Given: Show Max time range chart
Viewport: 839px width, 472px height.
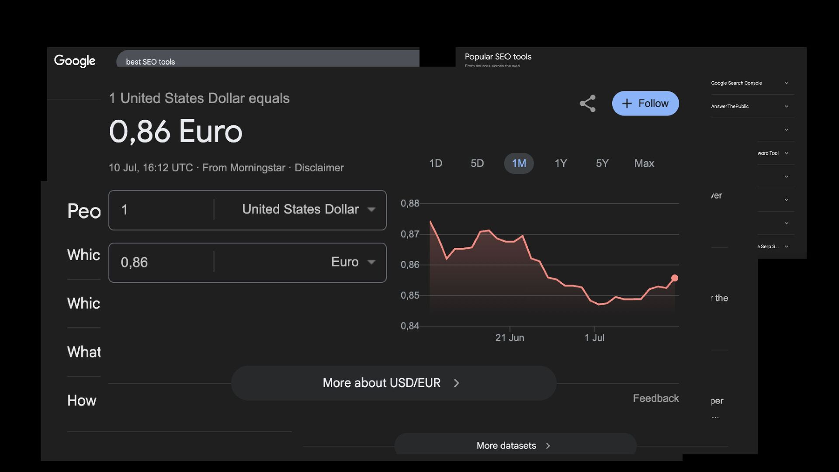Looking at the screenshot, I should coord(644,163).
